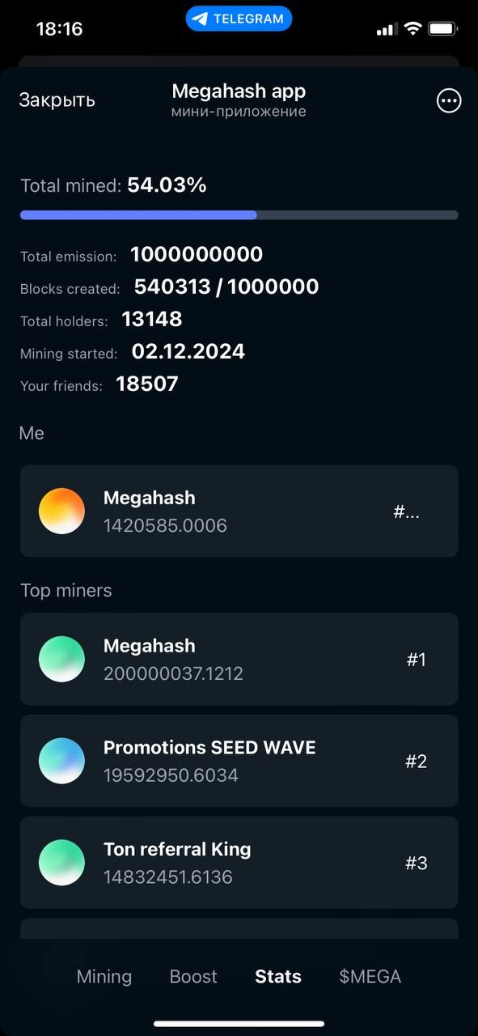Tap the orange avatar in Me section

(61, 511)
